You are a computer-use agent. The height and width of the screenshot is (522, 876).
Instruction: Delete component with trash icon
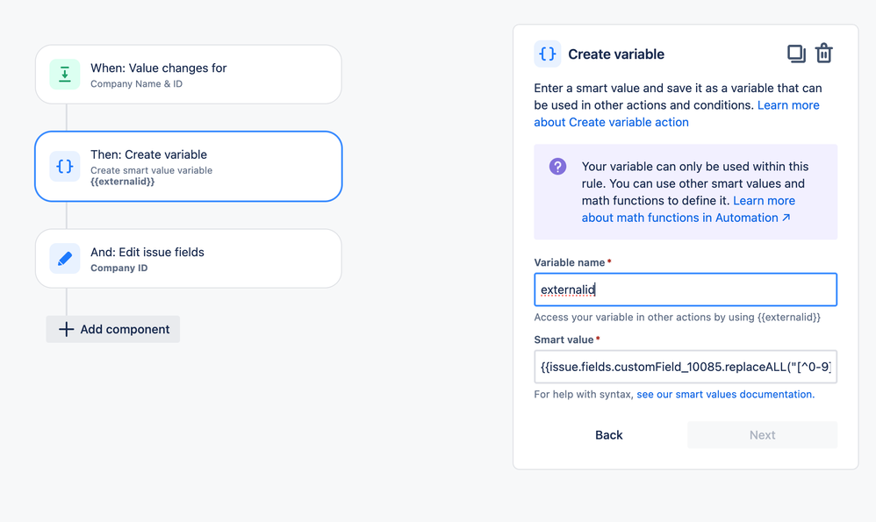coord(824,54)
